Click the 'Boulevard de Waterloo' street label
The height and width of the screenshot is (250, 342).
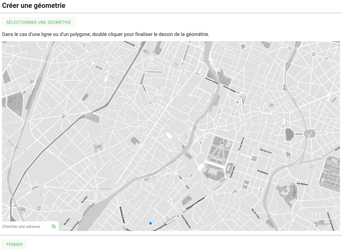coord(195,203)
